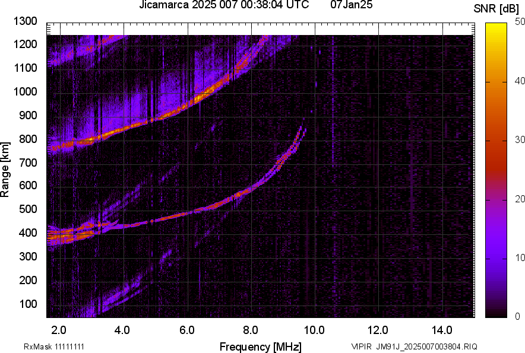Click the 200 range tick label
Image resolution: width=525 pixels, height=353 pixels.
pyautogui.click(x=28, y=280)
